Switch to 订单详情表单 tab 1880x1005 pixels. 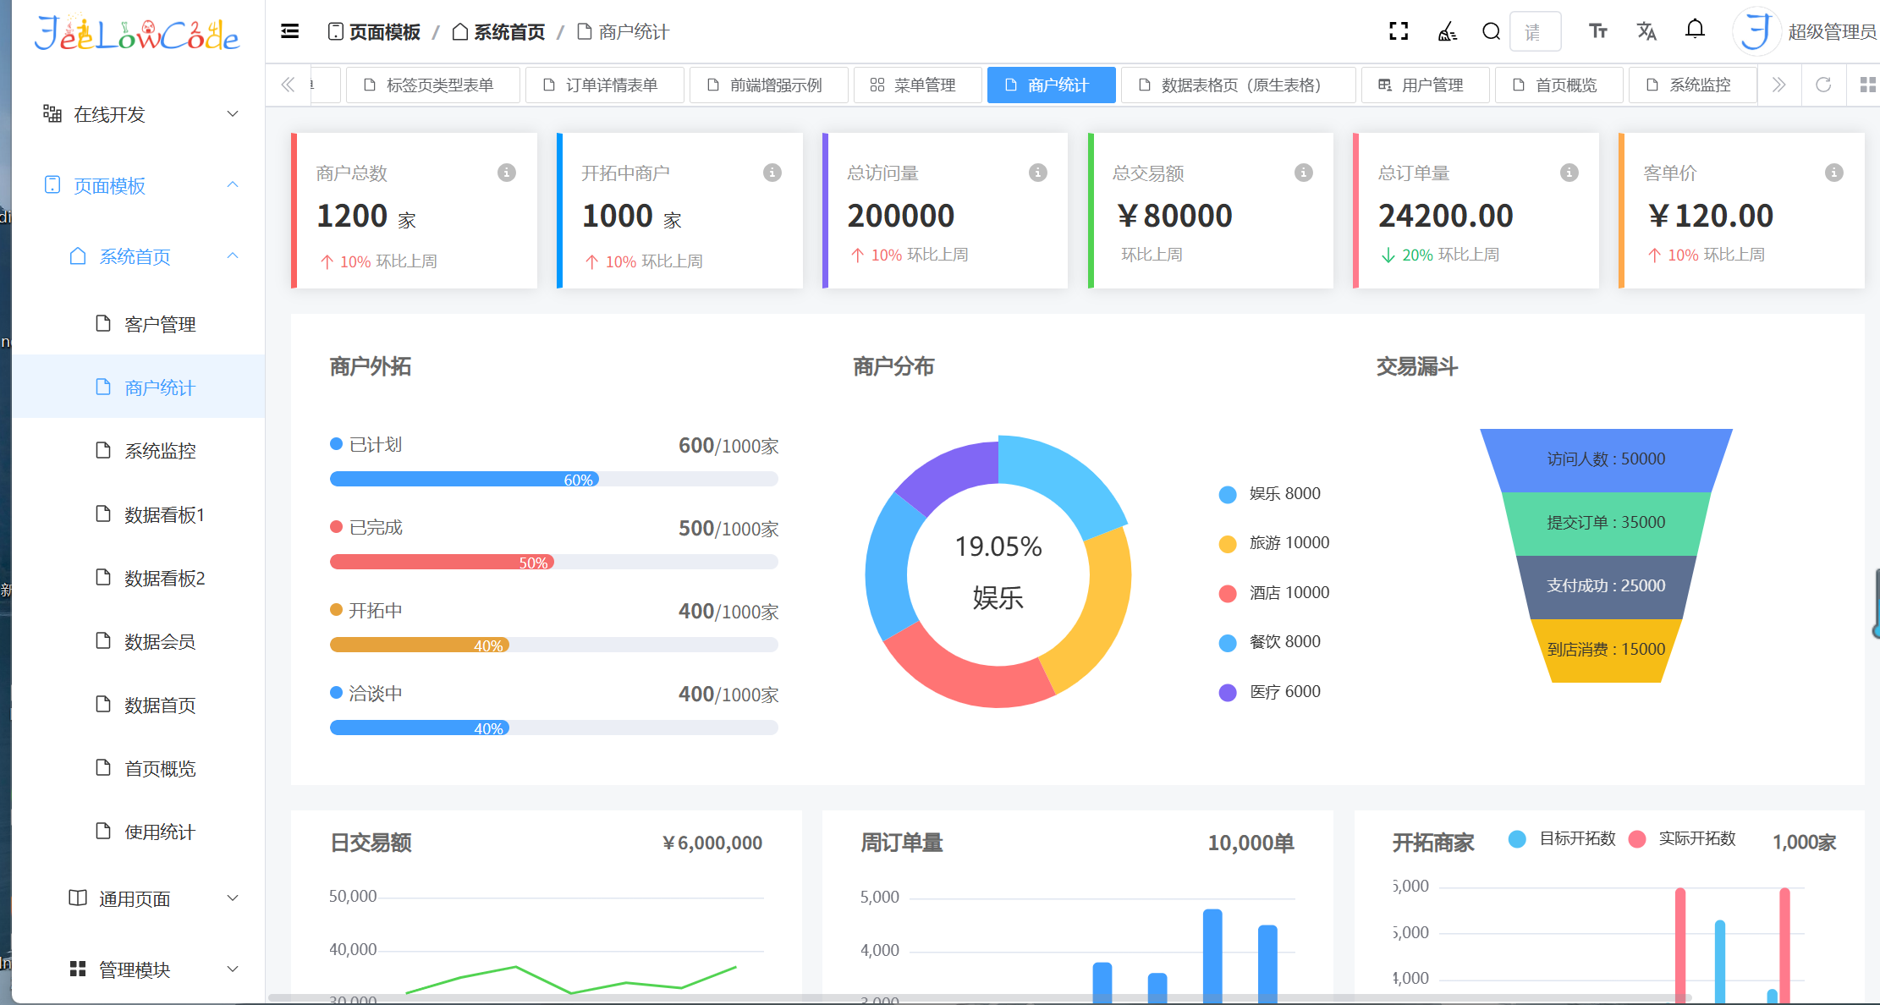tap(604, 85)
